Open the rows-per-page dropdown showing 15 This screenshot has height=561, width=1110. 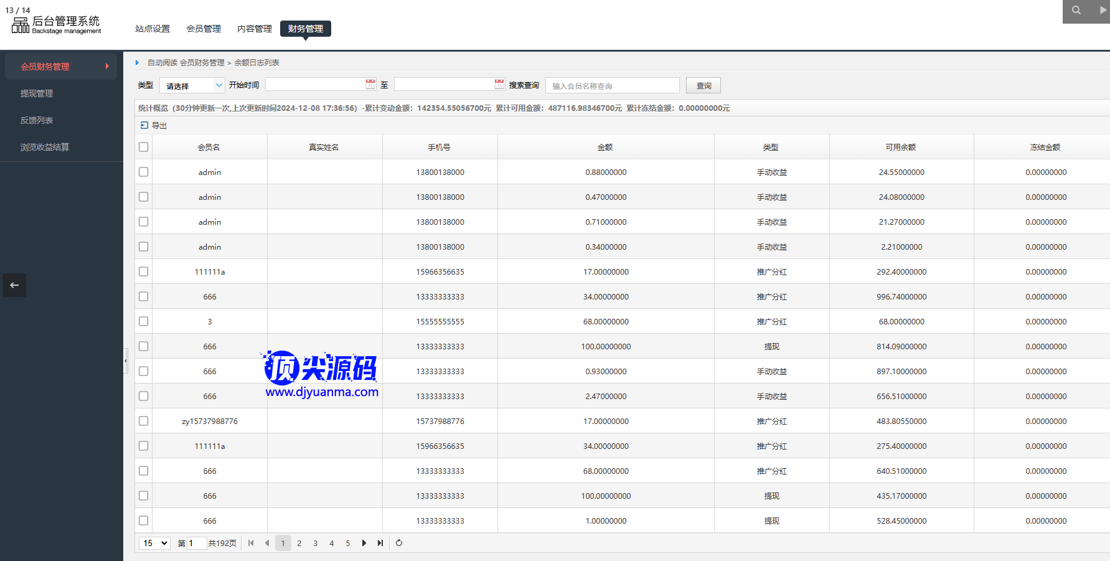click(x=155, y=543)
